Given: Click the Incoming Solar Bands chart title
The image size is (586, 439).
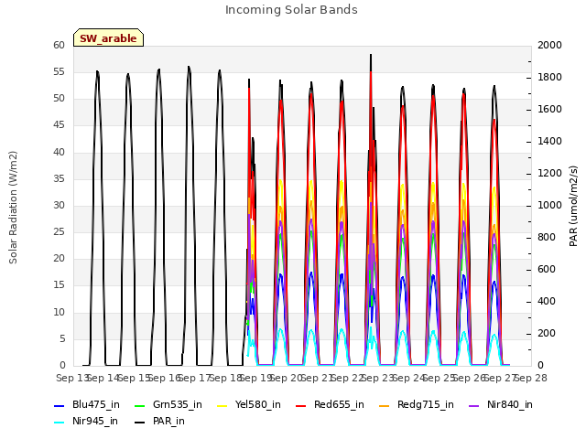Looking at the screenshot, I should (x=291, y=10).
